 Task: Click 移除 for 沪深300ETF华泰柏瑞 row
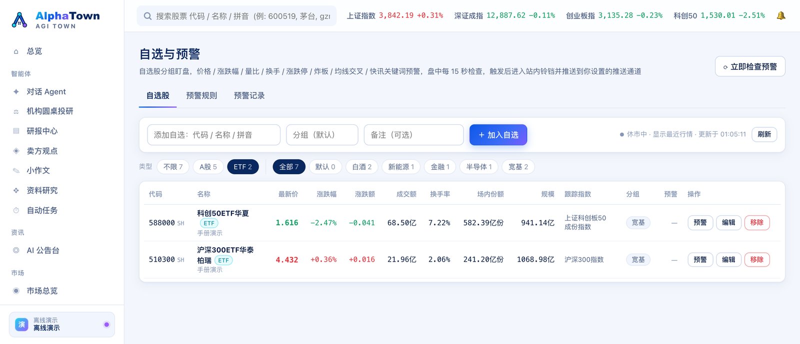(757, 260)
